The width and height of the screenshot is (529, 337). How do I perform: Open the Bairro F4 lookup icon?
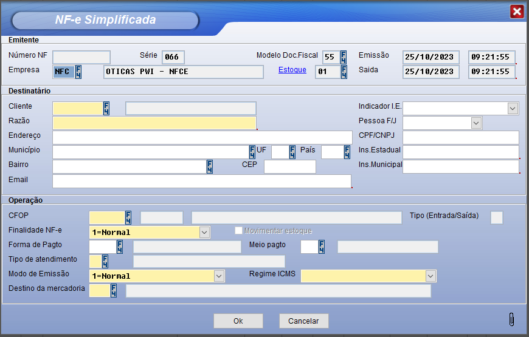tap(210, 166)
